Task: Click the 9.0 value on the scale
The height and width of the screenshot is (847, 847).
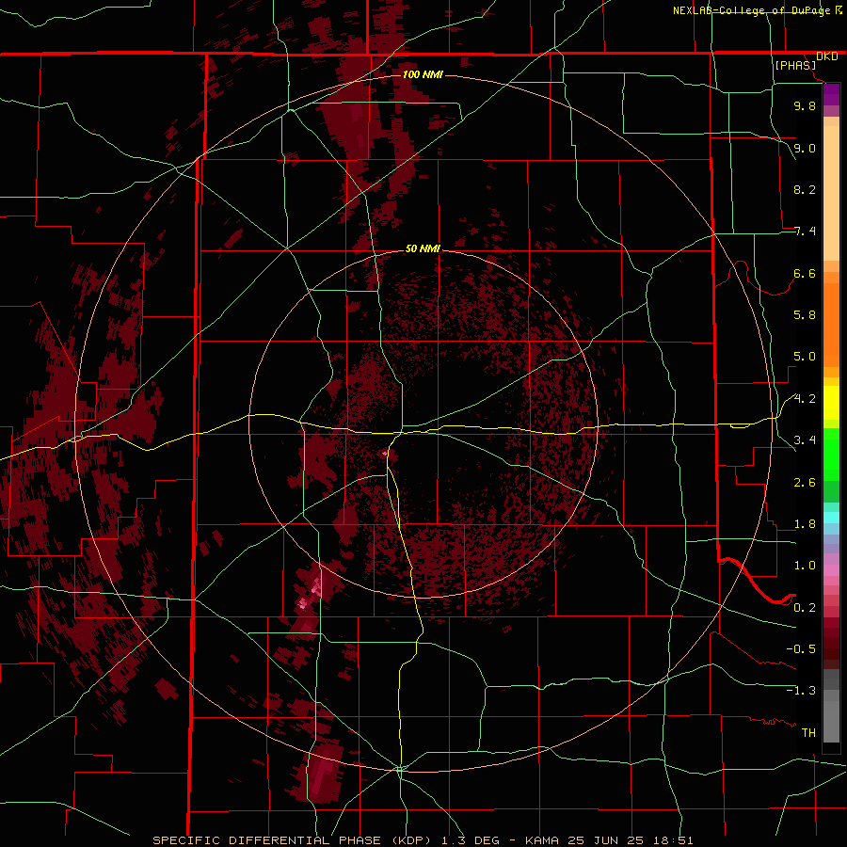Action: point(805,148)
